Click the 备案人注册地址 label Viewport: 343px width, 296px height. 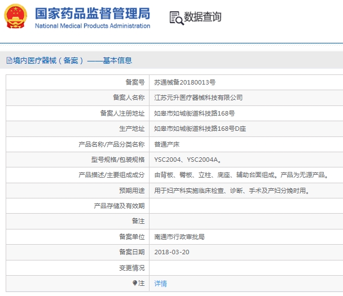point(122,113)
